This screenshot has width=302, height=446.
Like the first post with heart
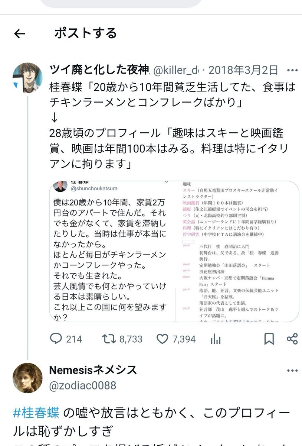click(x=163, y=339)
